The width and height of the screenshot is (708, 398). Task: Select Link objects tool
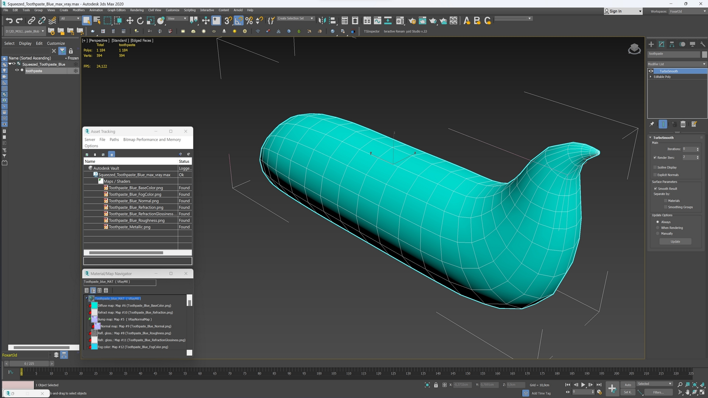[x=32, y=21]
